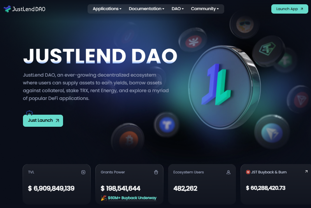311x208 pixels.
Task: Click the Launch App button
Action: pos(290,9)
